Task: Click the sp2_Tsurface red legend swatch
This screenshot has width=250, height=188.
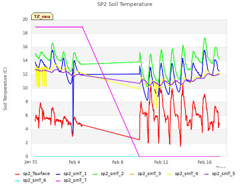Action: pyautogui.click(x=17, y=174)
